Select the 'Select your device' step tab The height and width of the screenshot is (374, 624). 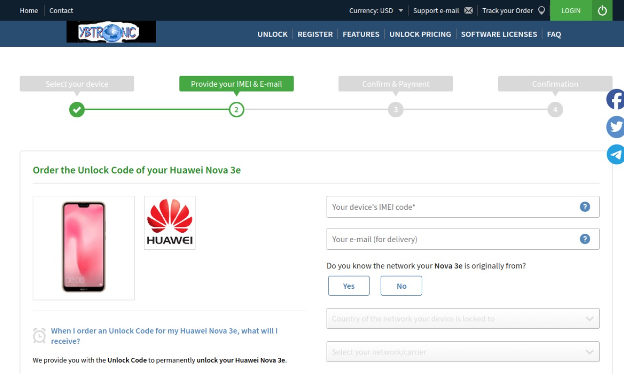(77, 84)
